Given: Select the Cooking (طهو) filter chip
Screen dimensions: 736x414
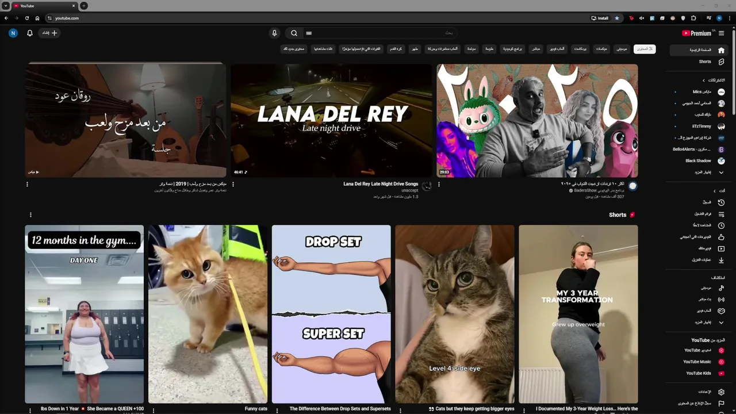Looking at the screenshot, I should click(x=415, y=49).
